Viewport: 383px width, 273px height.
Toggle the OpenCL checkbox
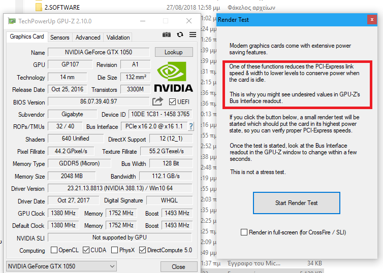point(54,250)
